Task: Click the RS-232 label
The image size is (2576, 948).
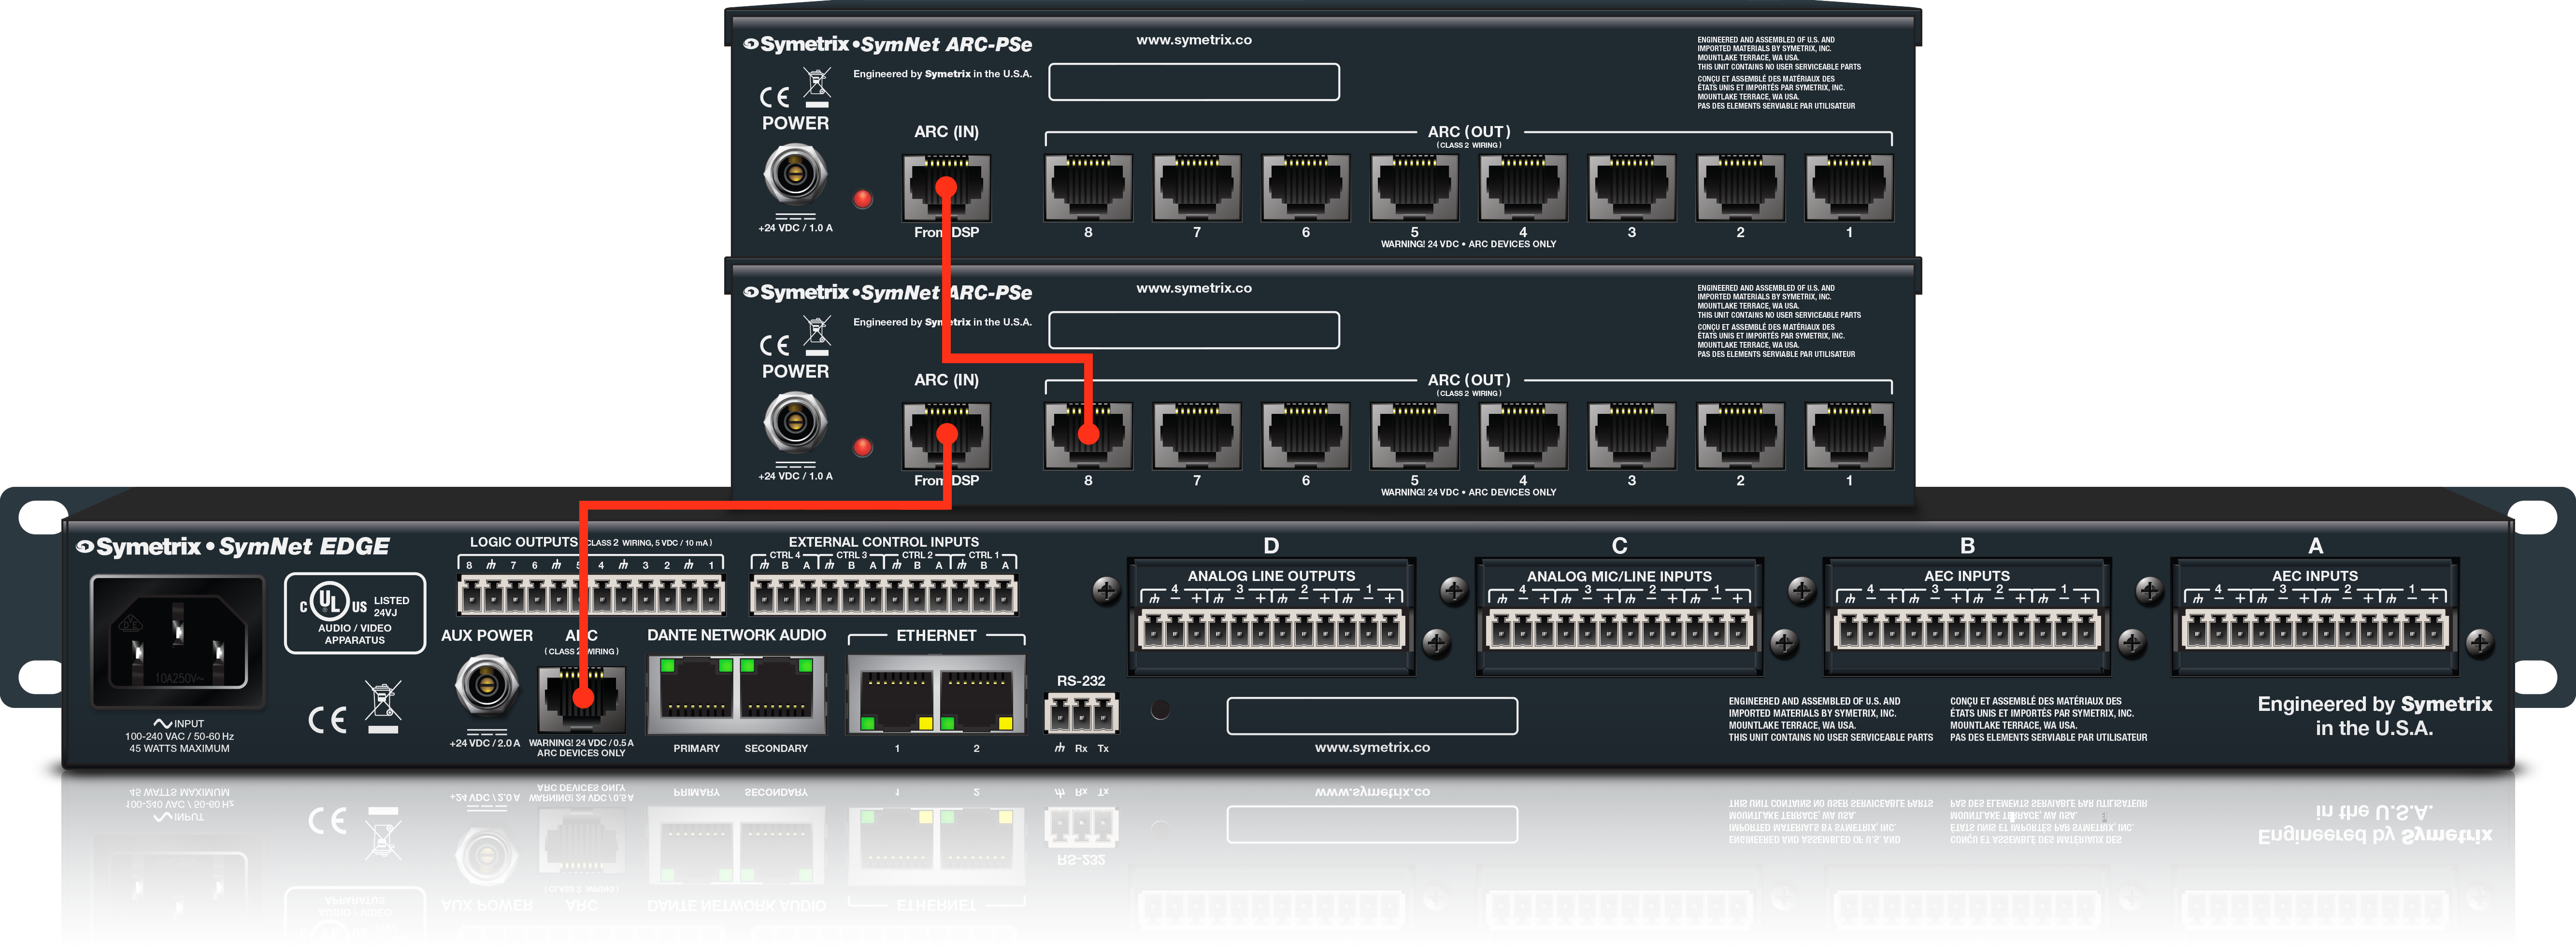Action: 1081,680
